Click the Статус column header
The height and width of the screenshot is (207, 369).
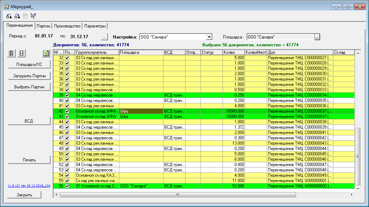tap(212, 52)
